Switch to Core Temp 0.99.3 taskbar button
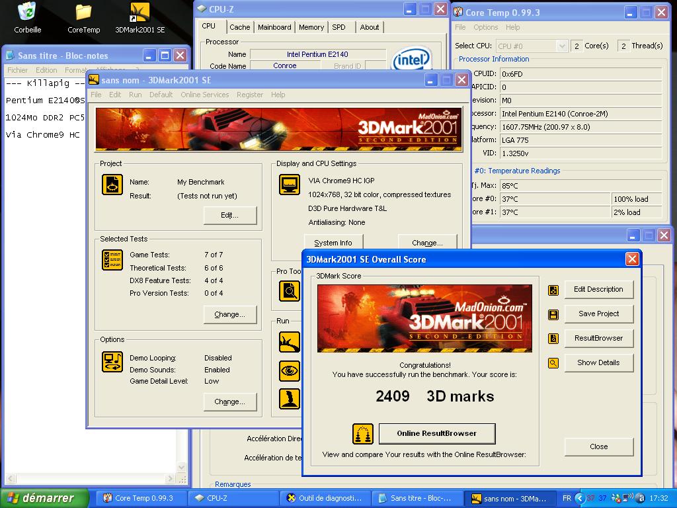The height and width of the screenshot is (508, 677). pyautogui.click(x=141, y=498)
